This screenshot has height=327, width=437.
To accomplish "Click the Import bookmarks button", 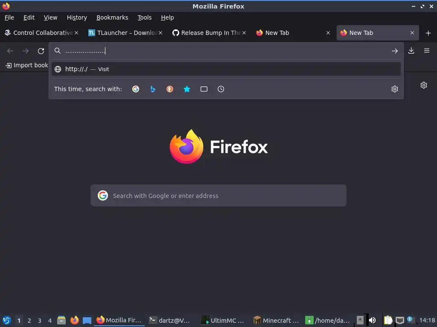I will click(x=27, y=65).
